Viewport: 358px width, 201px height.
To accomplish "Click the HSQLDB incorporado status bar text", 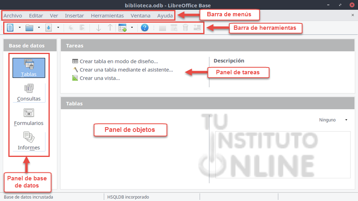I will (128, 197).
